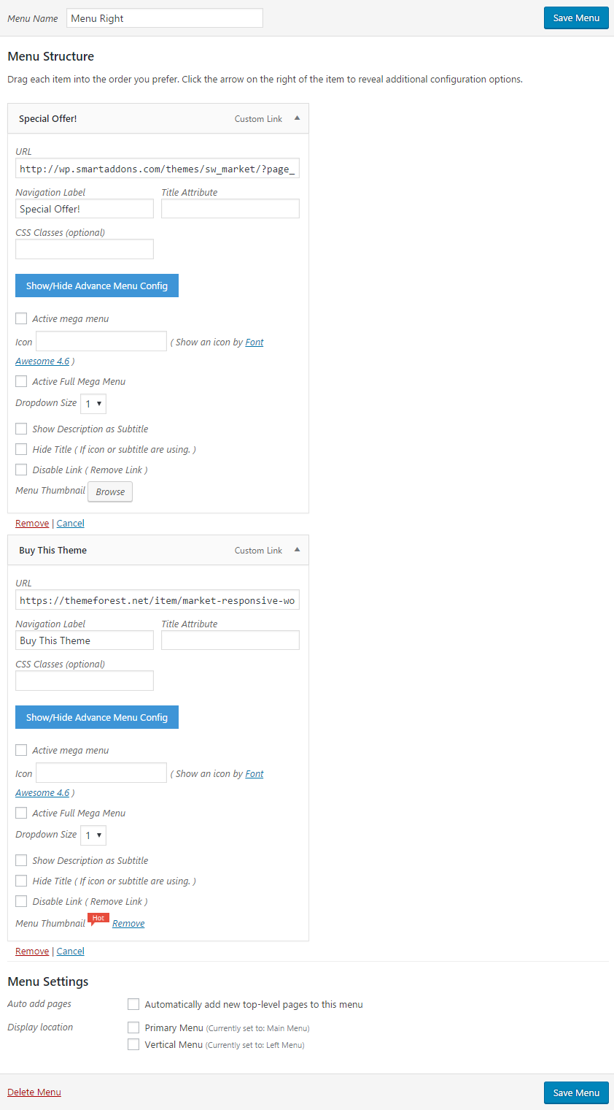Toggle Show/Hide Advance Menu Config for Buy This Theme
This screenshot has width=614, height=1110.
click(x=97, y=717)
